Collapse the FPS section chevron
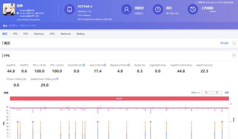The image size is (238, 139). click(x=234, y=55)
